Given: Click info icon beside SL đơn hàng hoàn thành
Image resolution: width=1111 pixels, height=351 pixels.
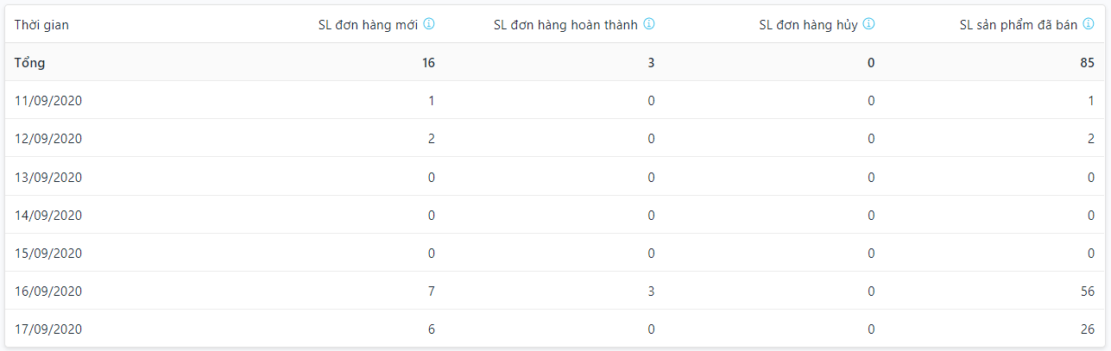Looking at the screenshot, I should tap(649, 24).
